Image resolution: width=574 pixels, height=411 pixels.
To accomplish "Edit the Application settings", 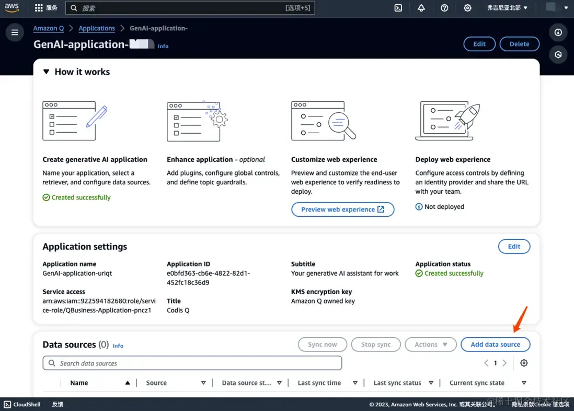I will pos(514,246).
